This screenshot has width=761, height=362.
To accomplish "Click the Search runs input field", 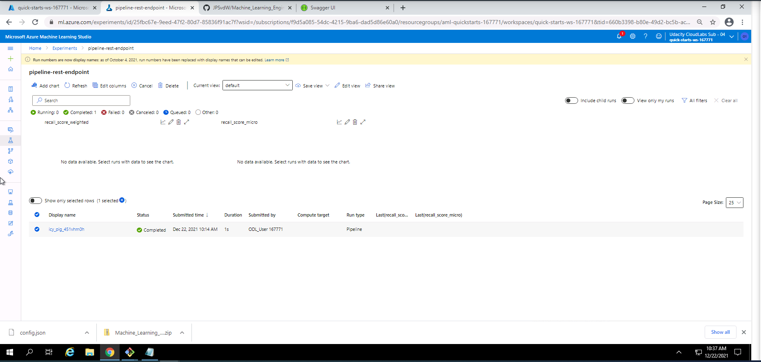I will [81, 101].
